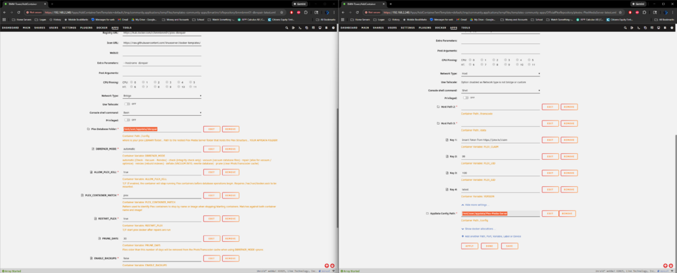Click Key 1 PLEX_CLAIM token field
Viewport: 677px width, 273px height.
tap(500, 140)
